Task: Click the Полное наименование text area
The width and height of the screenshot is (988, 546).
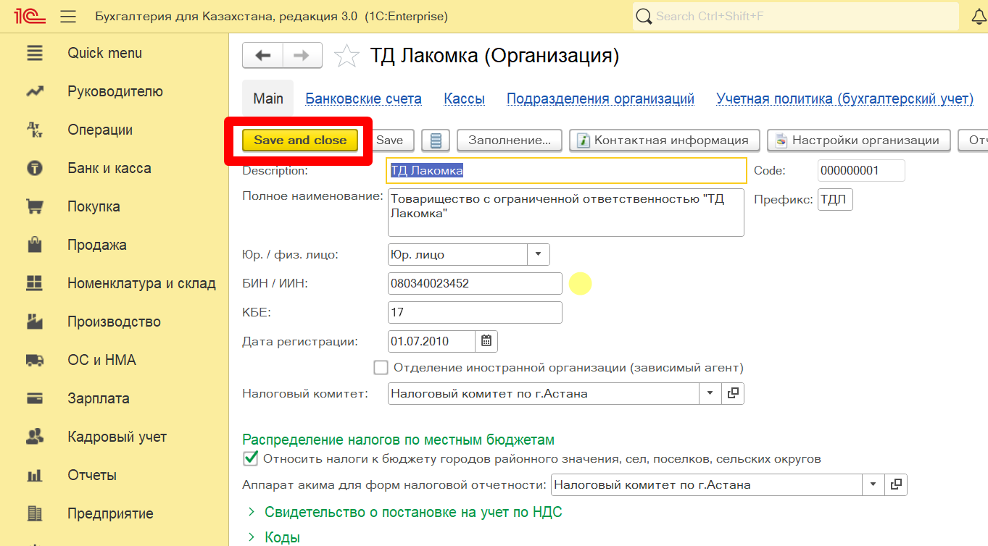Action: tap(566, 213)
